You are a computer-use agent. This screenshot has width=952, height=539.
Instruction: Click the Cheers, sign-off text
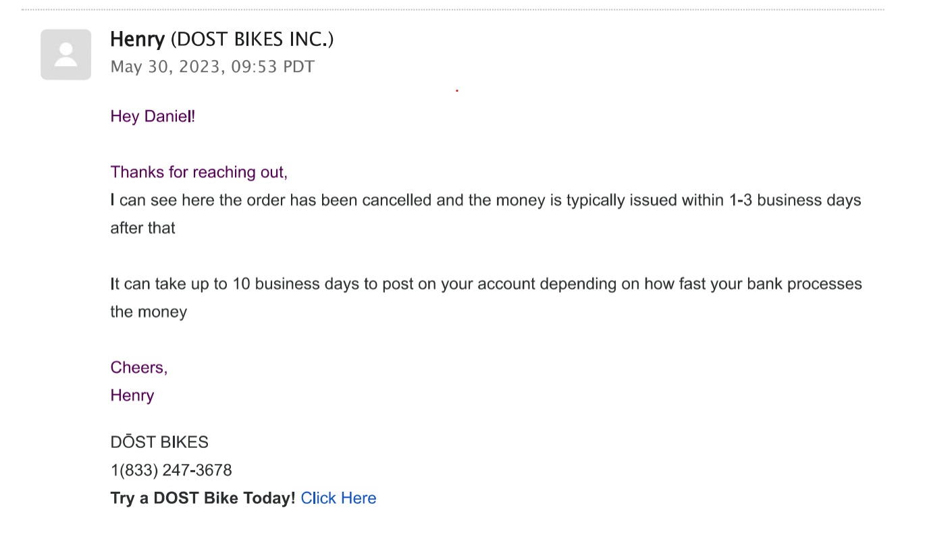click(x=139, y=368)
